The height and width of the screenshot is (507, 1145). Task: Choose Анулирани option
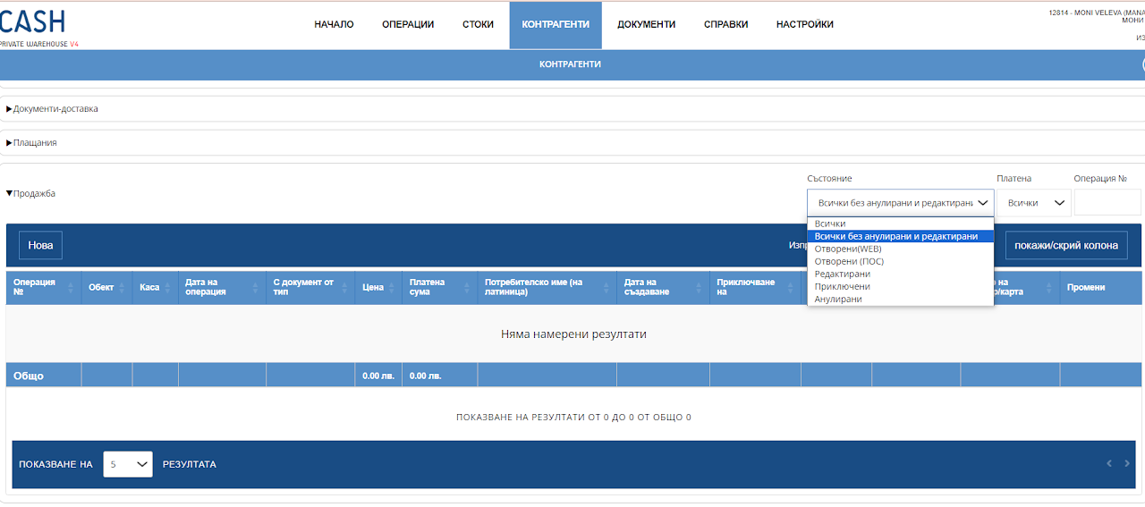click(x=900, y=299)
